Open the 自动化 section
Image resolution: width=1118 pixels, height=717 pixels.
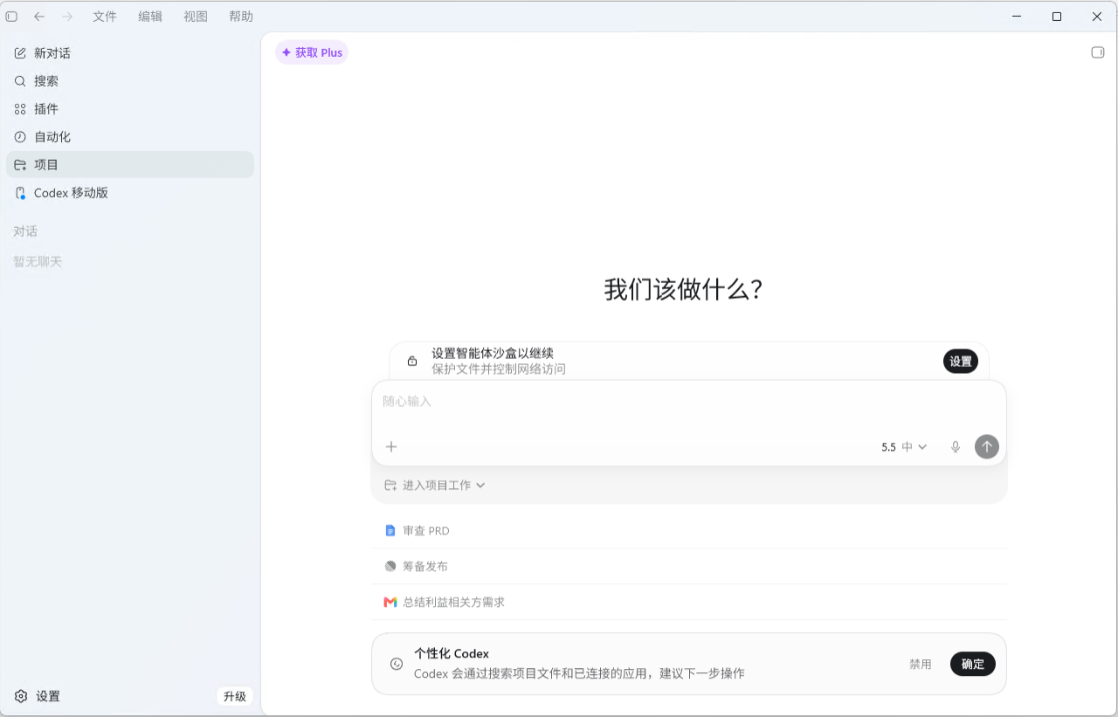(x=130, y=137)
